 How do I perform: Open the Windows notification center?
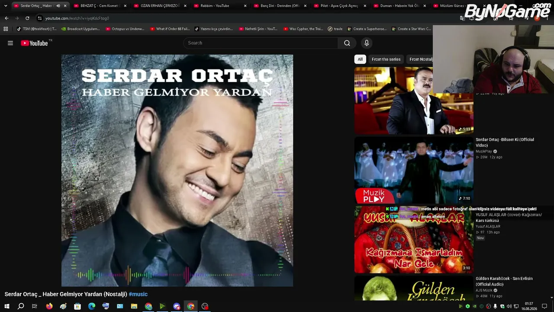(544, 306)
